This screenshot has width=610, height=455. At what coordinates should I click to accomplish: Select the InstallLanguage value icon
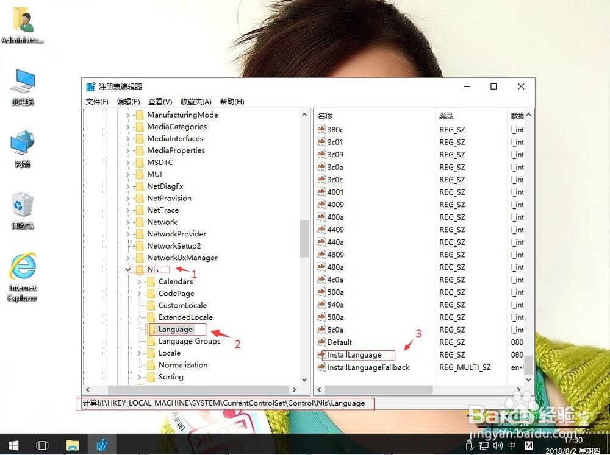pyautogui.click(x=321, y=354)
